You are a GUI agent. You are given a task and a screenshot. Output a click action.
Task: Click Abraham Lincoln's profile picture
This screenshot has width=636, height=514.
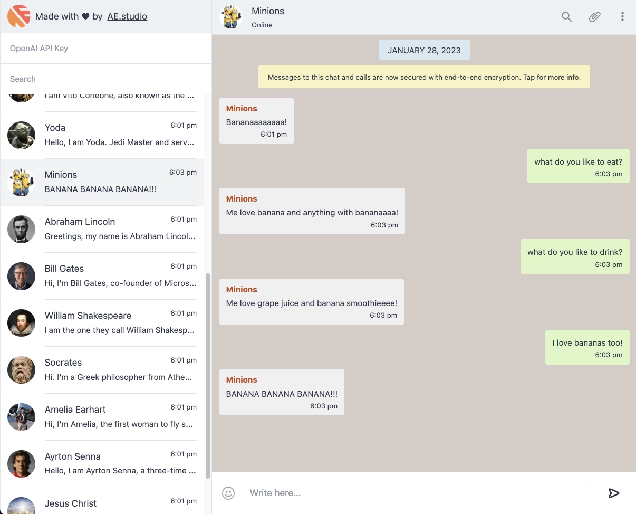point(21,229)
